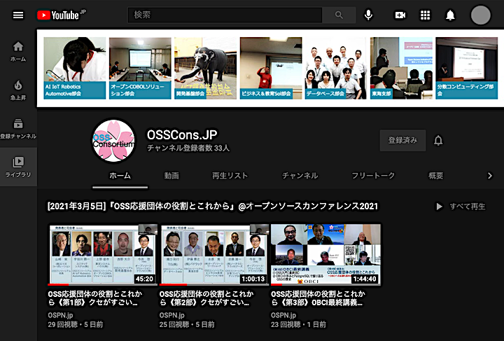Open notifications bell in top bar
The image size is (504, 341).
coord(450,15)
